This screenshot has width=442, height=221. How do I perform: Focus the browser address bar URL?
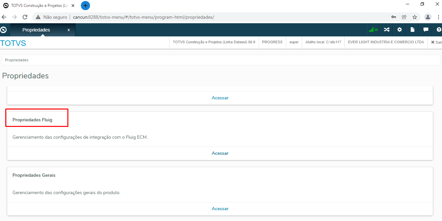(x=144, y=17)
